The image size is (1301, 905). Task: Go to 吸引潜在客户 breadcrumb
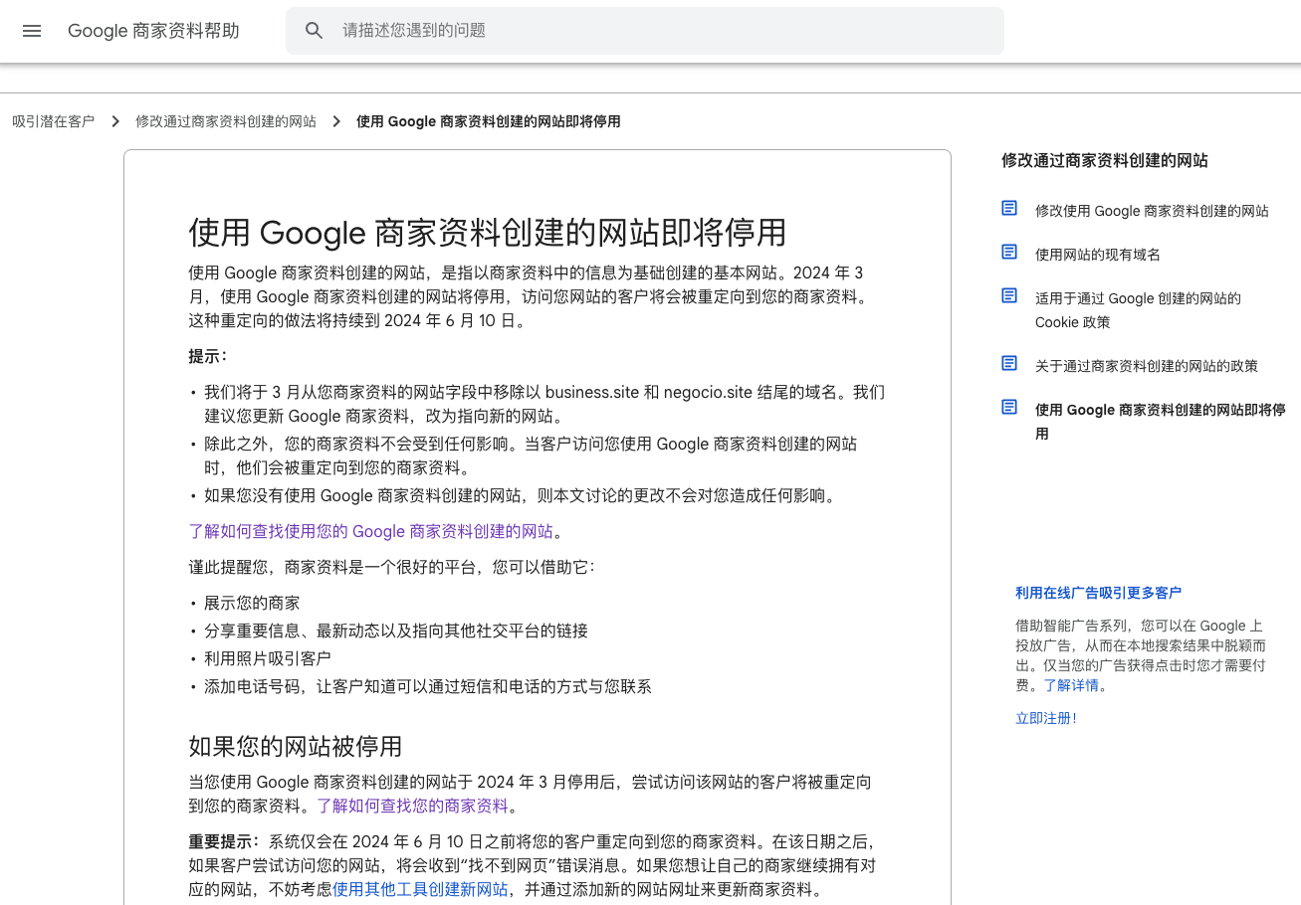click(54, 121)
